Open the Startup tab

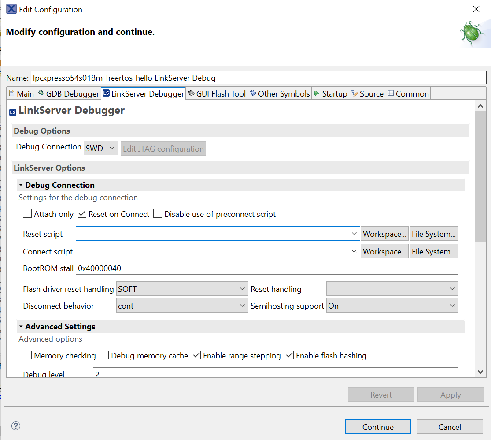331,93
